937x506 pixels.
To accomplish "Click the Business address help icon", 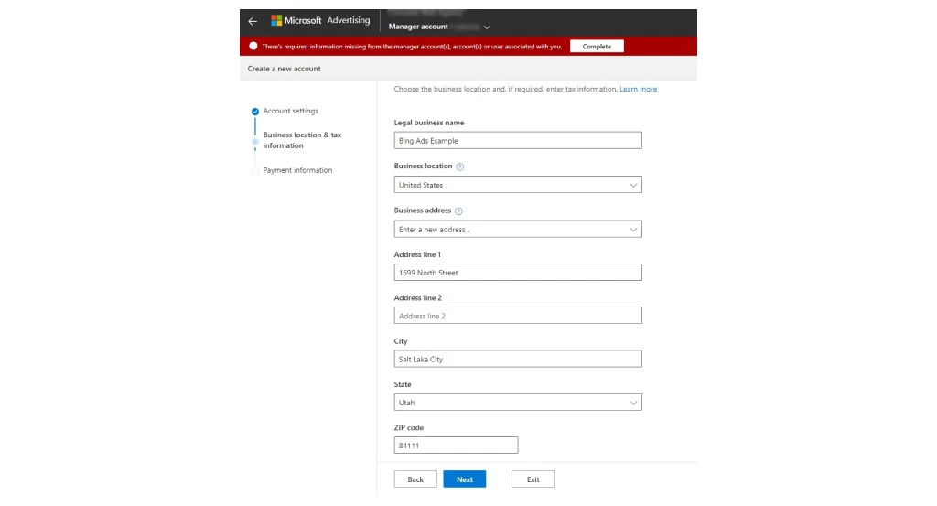I will 458,210.
